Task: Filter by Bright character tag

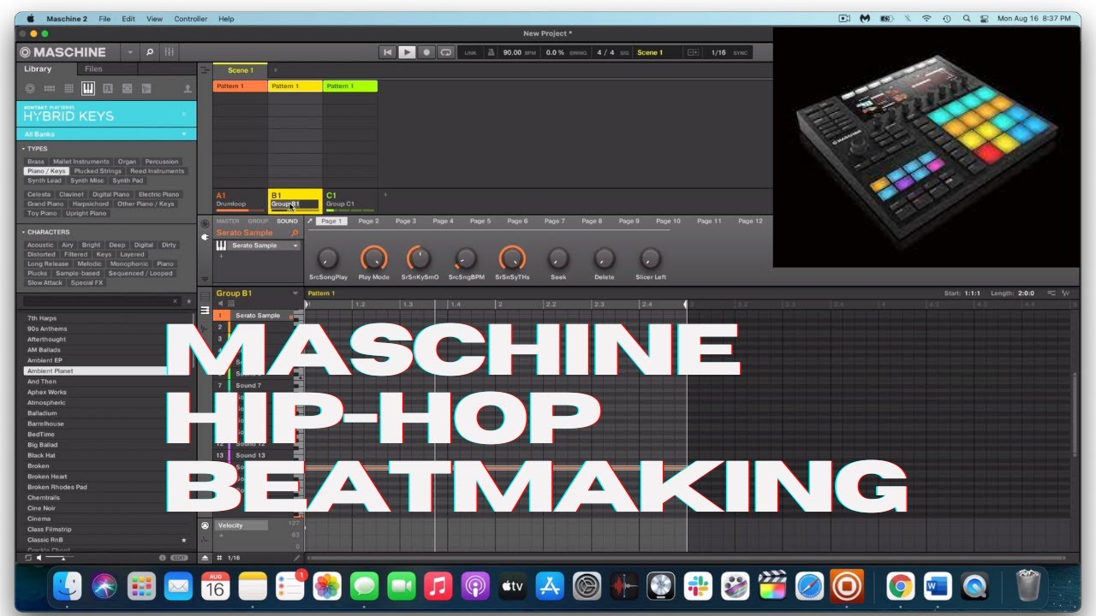Action: [x=92, y=245]
